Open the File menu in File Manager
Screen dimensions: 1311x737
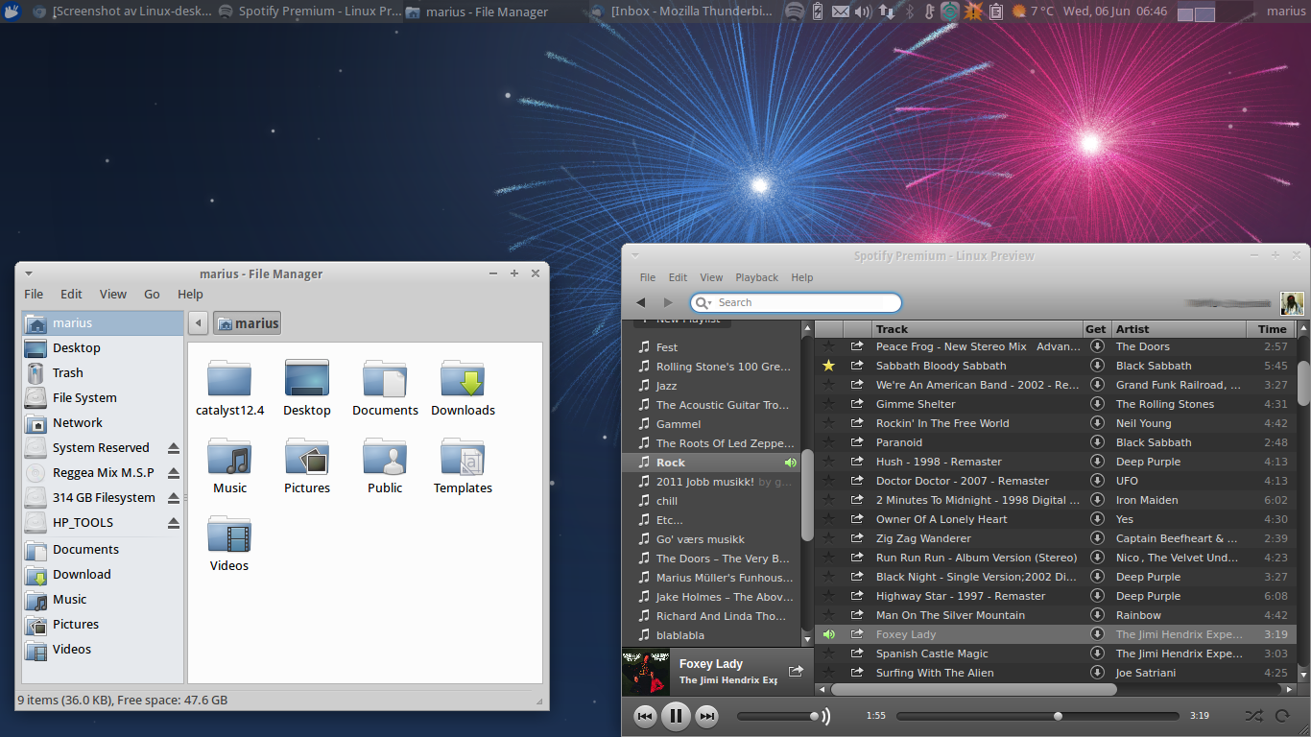(x=34, y=295)
